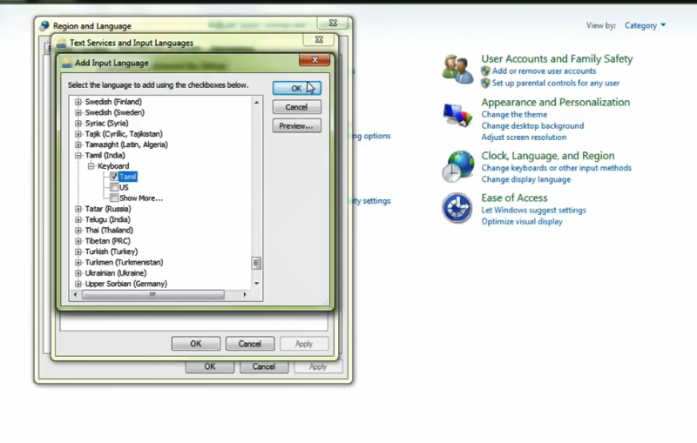Expand Thai (Thailand) tree node
This screenshot has width=697, height=443.
[78, 230]
